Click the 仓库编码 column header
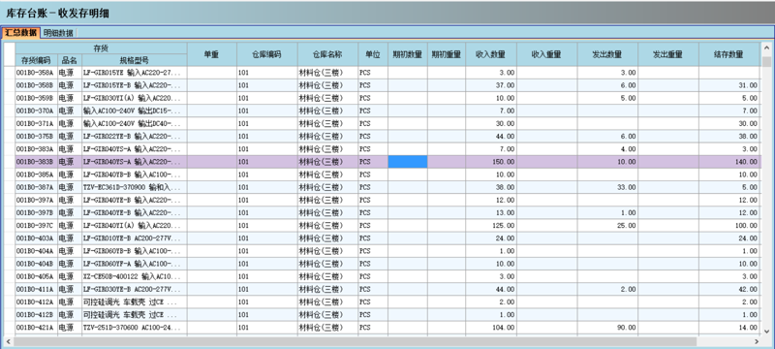The width and height of the screenshot is (775, 349). coord(267,54)
